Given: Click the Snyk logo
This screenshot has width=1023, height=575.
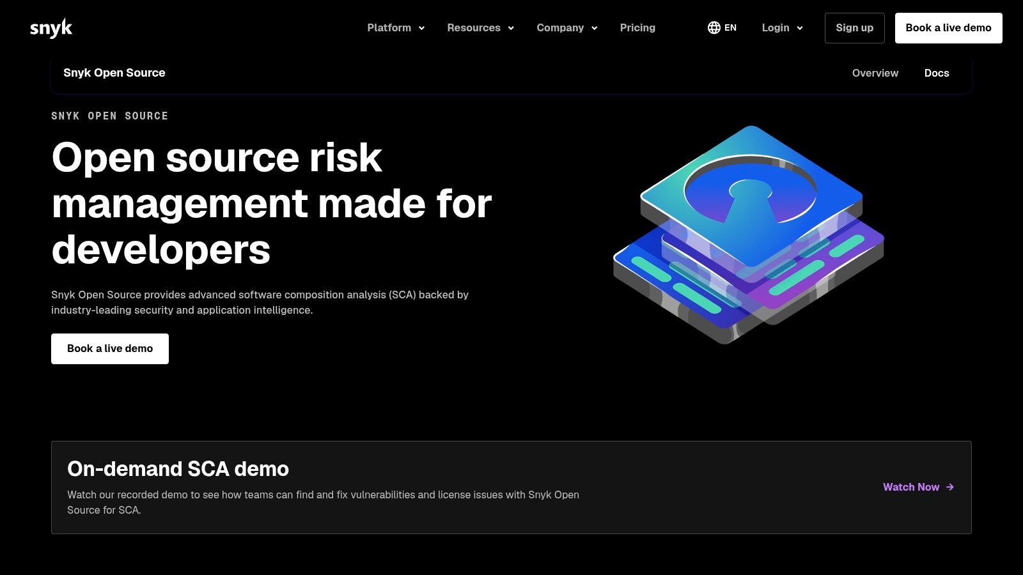Looking at the screenshot, I should (x=51, y=28).
